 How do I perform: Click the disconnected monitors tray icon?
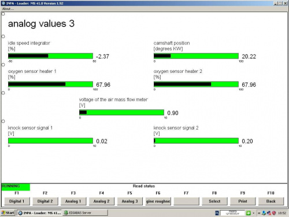tap(269, 213)
